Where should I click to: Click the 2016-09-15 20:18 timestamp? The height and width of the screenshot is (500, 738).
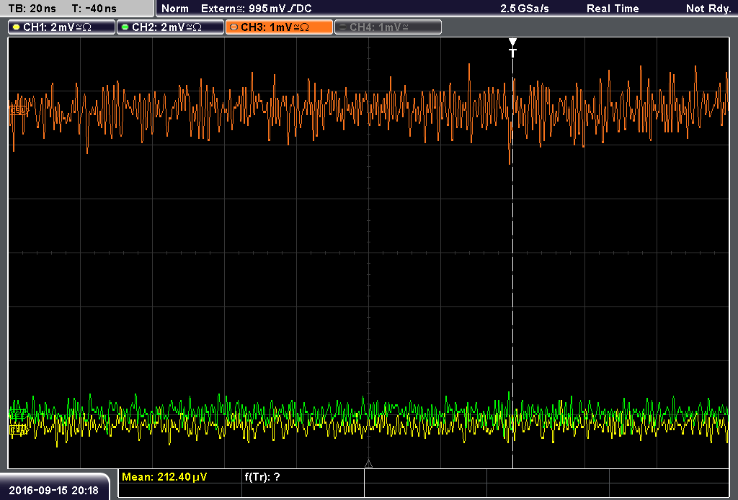click(x=53, y=490)
